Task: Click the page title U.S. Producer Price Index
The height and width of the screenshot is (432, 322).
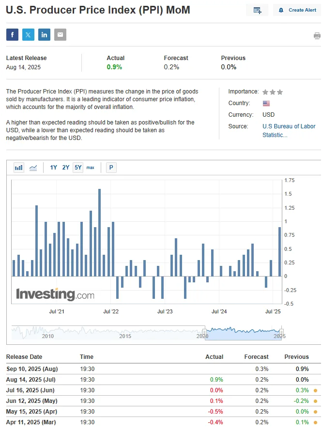Action: 98,10
